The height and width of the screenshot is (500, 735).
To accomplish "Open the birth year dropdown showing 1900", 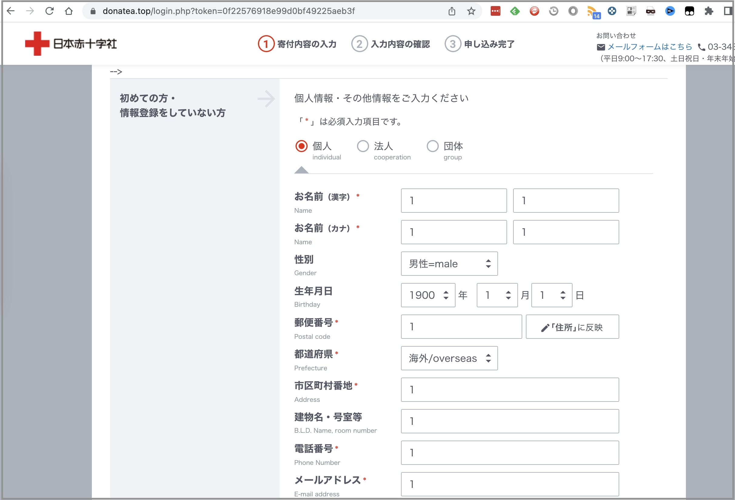I will (x=428, y=295).
